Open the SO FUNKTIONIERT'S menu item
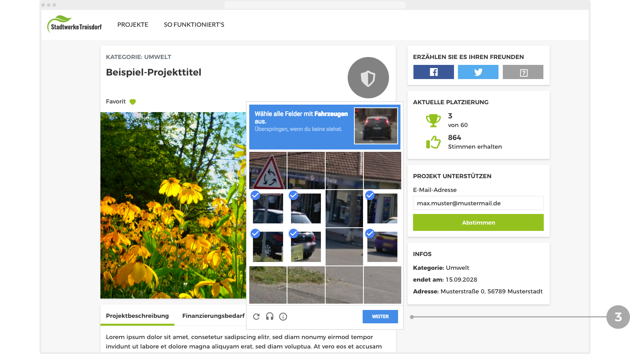 [194, 24]
